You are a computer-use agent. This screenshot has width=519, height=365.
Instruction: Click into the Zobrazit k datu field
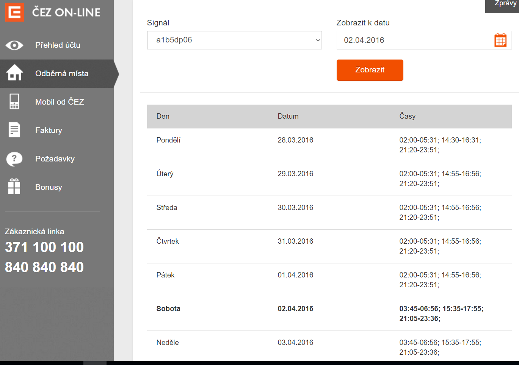pyautogui.click(x=413, y=40)
